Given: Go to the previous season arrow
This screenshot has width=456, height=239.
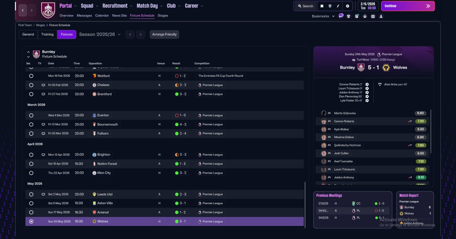Looking at the screenshot, I should [130, 34].
